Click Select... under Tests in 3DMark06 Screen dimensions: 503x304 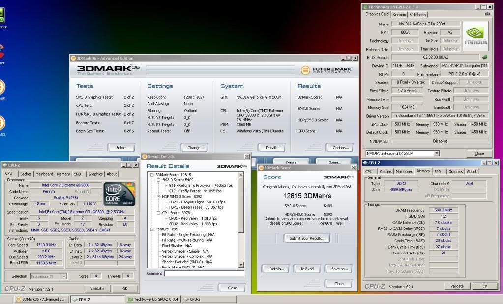[x=122, y=148]
